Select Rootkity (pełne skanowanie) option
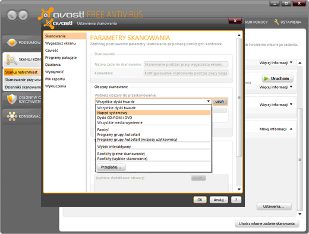Image resolution: width=309 pixels, height=234 pixels. [x=153, y=154]
